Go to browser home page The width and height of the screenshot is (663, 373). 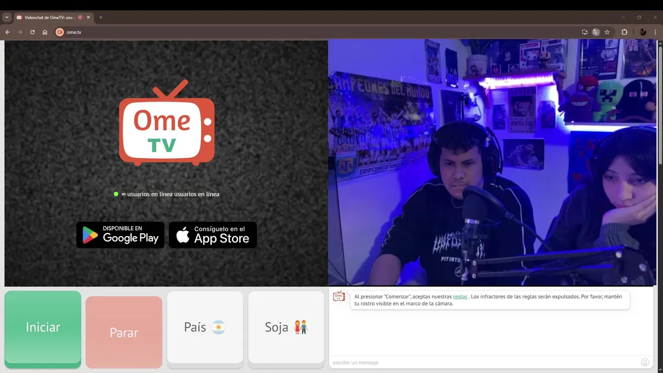click(x=45, y=32)
